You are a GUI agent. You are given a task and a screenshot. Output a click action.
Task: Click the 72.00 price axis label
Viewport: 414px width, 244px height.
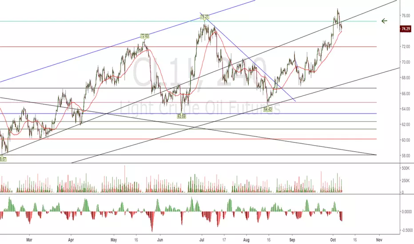coord(406,47)
